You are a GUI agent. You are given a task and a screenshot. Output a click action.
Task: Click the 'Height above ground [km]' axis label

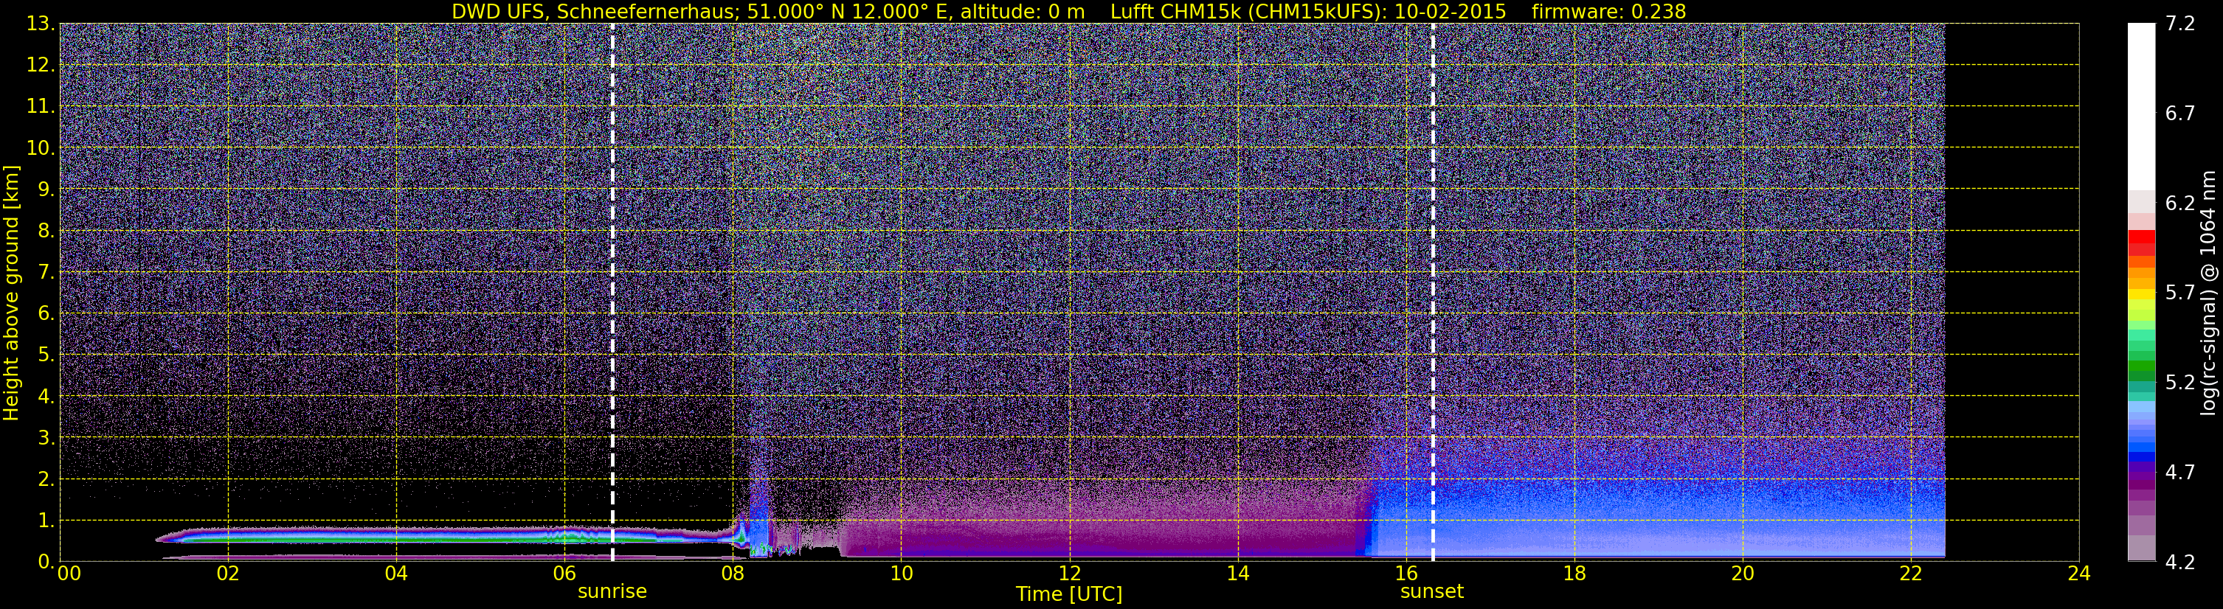tap(11, 293)
